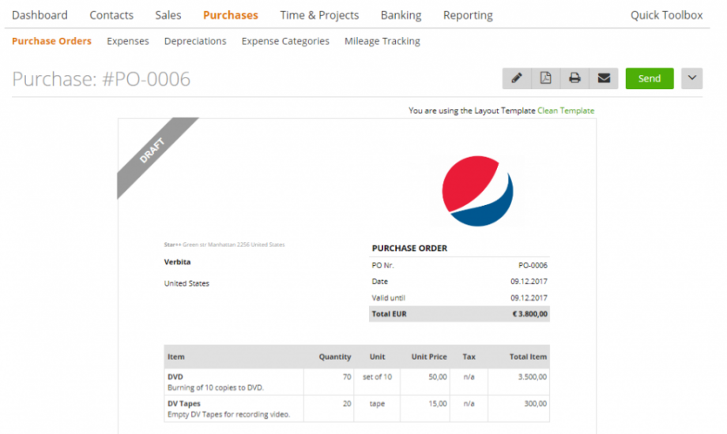The height and width of the screenshot is (434, 727).
Task: Click the Unit Price column header
Action: pos(429,357)
